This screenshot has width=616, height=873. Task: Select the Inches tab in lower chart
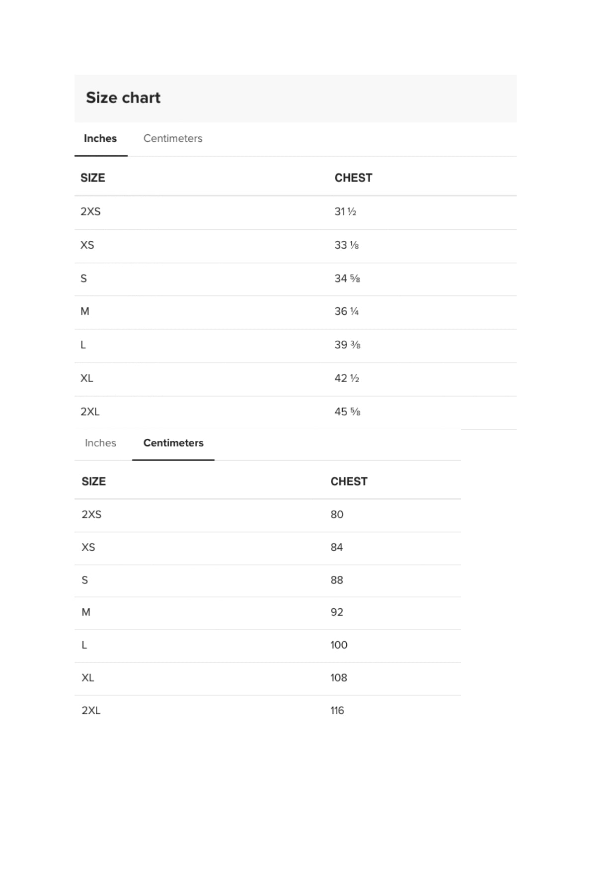[x=100, y=443]
